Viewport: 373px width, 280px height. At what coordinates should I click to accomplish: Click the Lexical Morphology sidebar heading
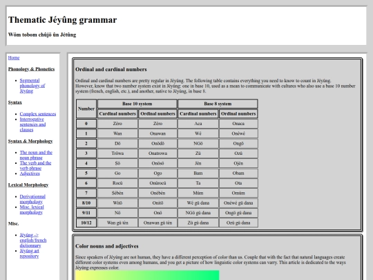(x=28, y=185)
